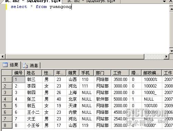Screen dimensions: 173x131
Task: Select the 籍贯 column header
Action: (73, 73)
